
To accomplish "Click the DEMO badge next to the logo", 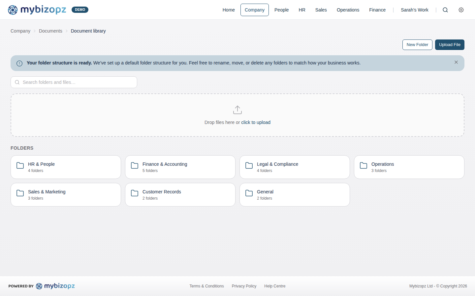I will click(x=80, y=10).
